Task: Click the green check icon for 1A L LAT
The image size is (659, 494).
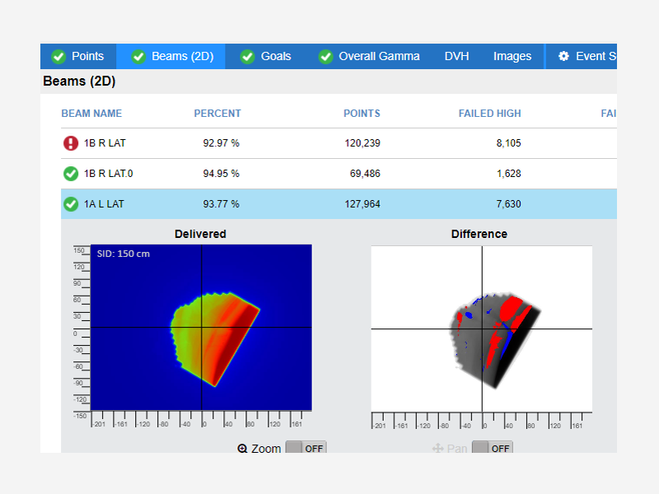Action: click(x=71, y=204)
